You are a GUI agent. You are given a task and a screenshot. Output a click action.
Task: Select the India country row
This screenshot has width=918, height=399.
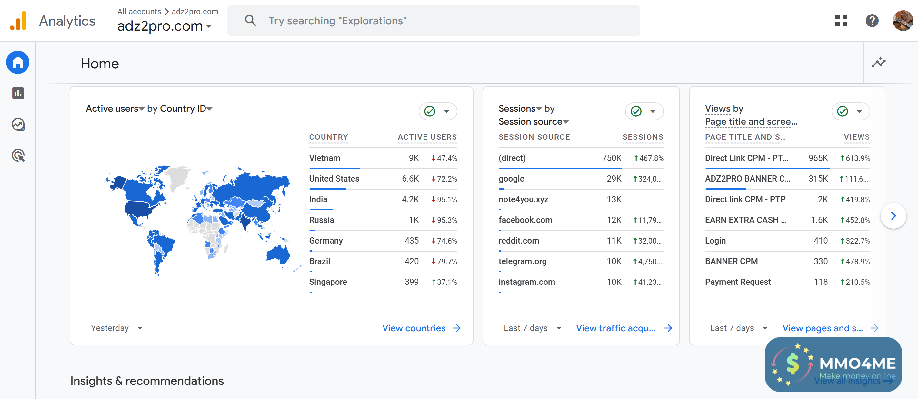coord(383,199)
